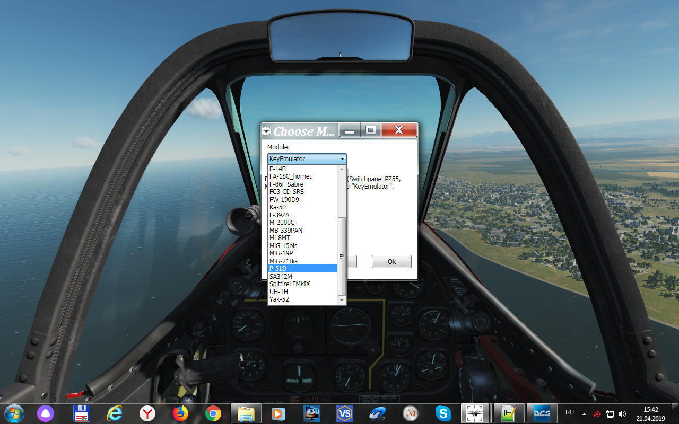Switch to notepad-with-pencil app in taskbar
Image resolution: width=679 pixels, height=424 pixels.
click(x=509, y=413)
